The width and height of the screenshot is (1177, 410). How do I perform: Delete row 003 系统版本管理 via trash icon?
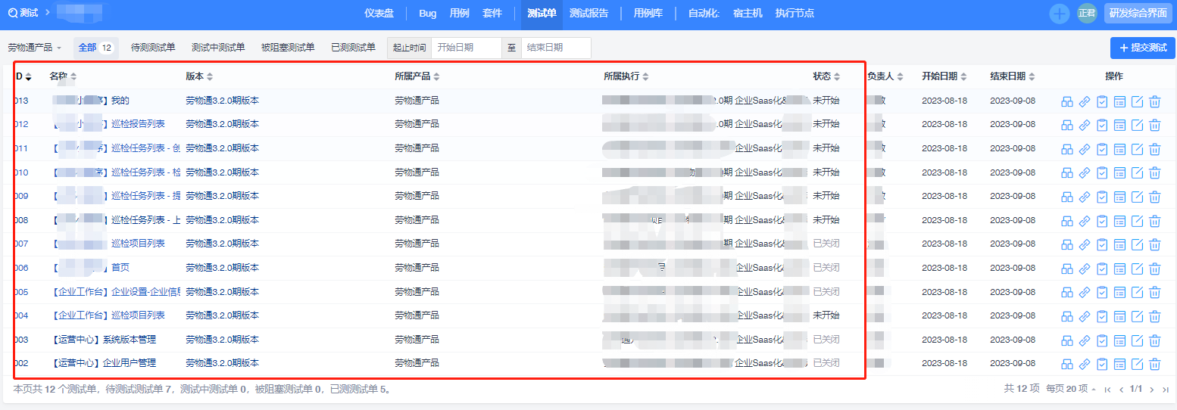[x=1154, y=340]
